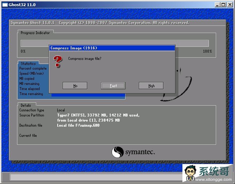Click the 'Statistics' group label
This screenshot has height=184, width=235.
pyautogui.click(x=28, y=64)
